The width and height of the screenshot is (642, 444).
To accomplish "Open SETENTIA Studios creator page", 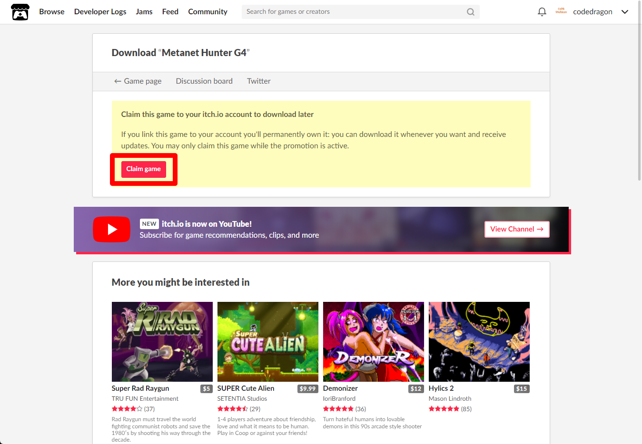I will click(242, 399).
